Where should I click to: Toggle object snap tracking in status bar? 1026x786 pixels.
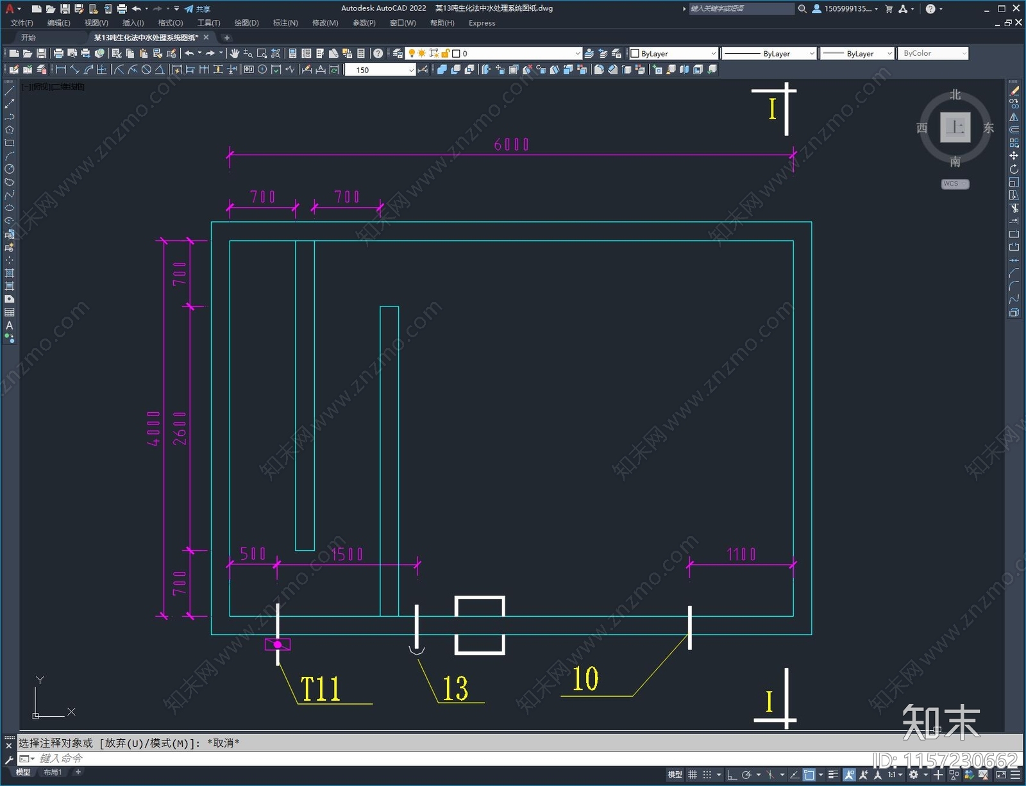coord(795,775)
